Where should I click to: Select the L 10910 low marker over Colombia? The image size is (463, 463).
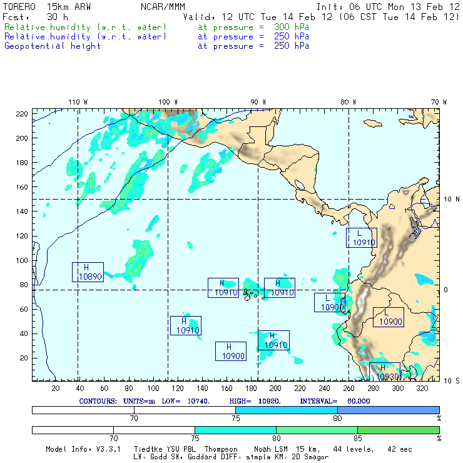pyautogui.click(x=361, y=237)
